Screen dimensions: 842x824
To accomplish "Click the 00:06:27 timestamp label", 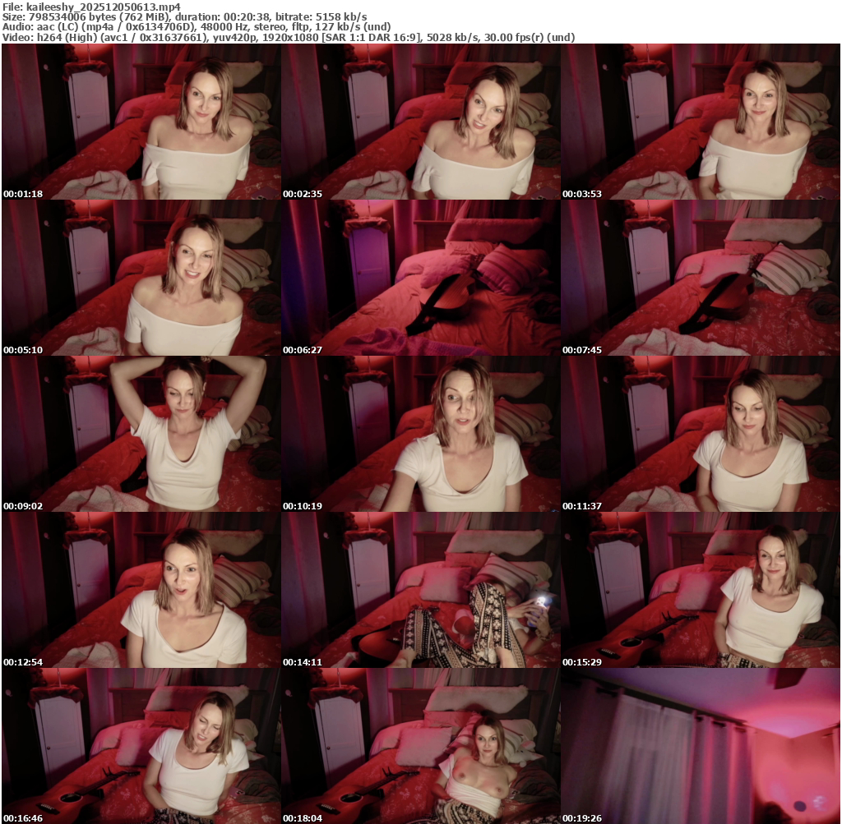I will pyautogui.click(x=303, y=350).
